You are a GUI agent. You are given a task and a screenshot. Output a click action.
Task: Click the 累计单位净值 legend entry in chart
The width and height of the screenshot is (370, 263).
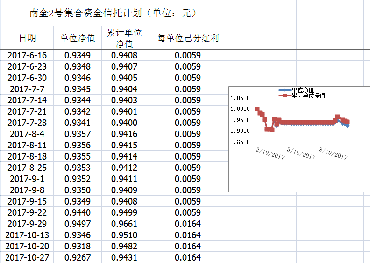coord(308,95)
